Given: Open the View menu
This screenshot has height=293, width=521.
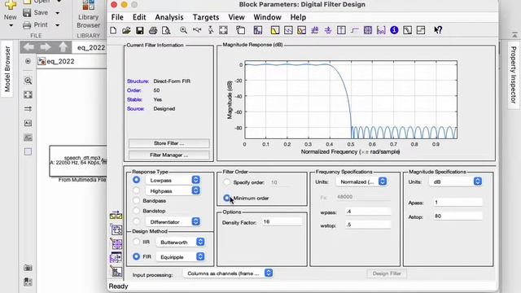Looking at the screenshot, I should tap(236, 17).
